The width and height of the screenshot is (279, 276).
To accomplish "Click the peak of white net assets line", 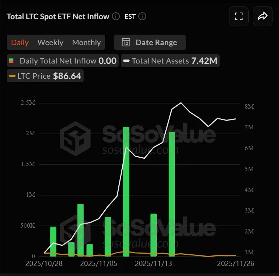I will click(181, 103).
